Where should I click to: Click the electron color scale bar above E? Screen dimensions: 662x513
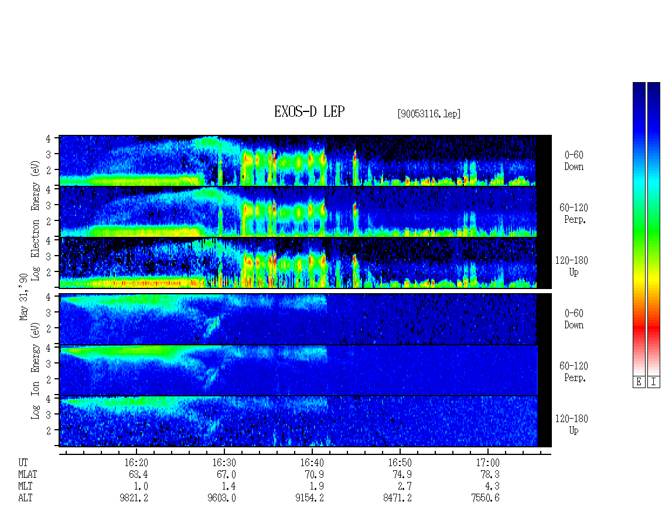coord(639,229)
